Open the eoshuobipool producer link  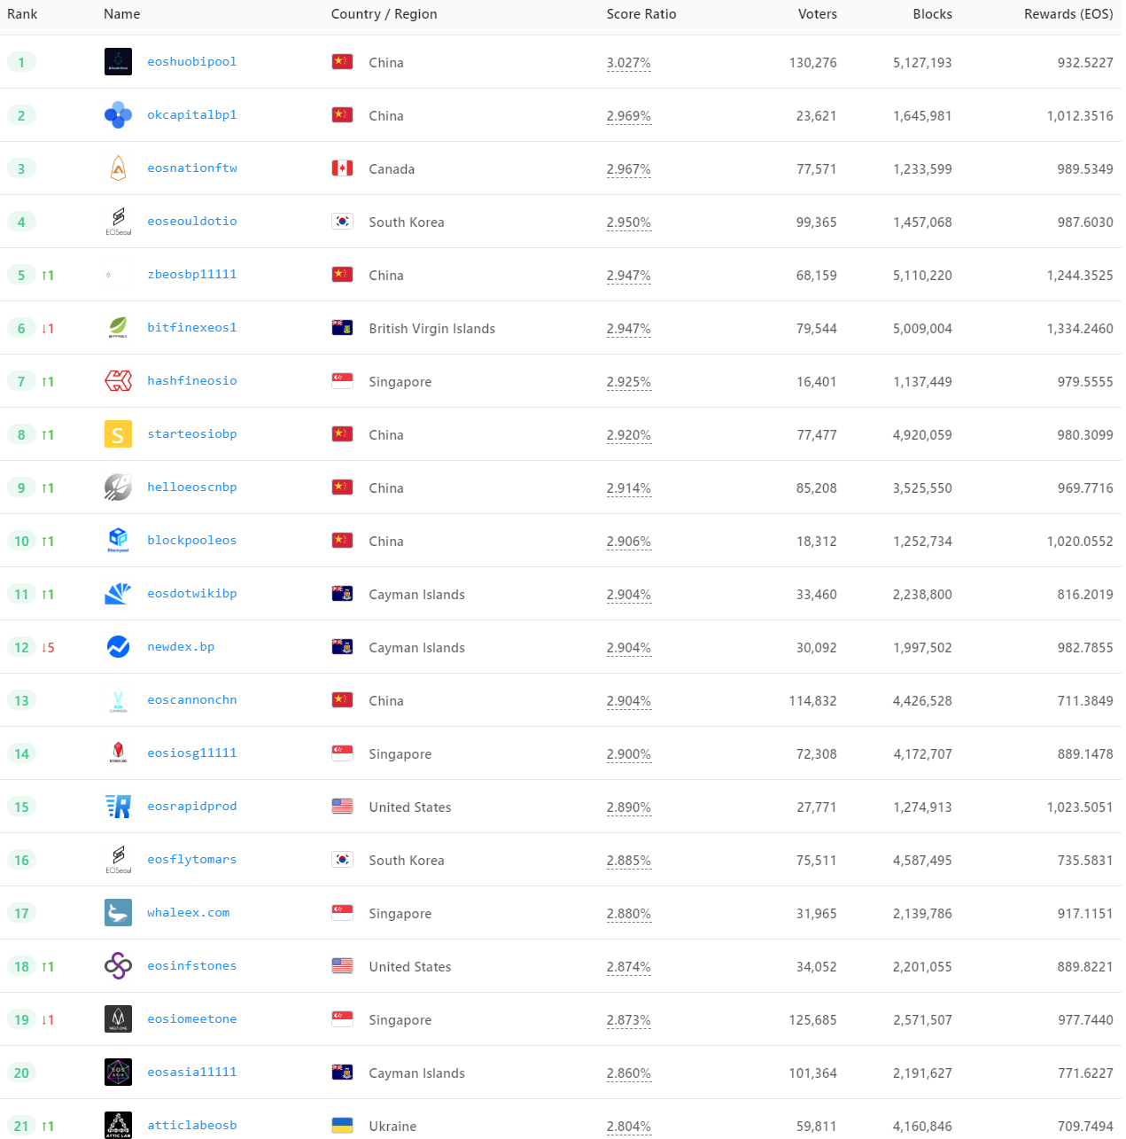pos(192,62)
